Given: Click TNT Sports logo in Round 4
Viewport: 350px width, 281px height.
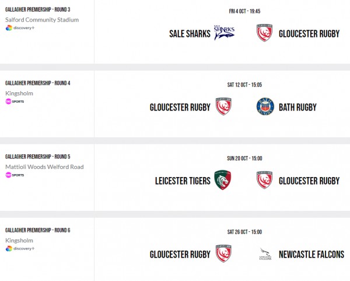Looking at the screenshot, I should click(15, 102).
